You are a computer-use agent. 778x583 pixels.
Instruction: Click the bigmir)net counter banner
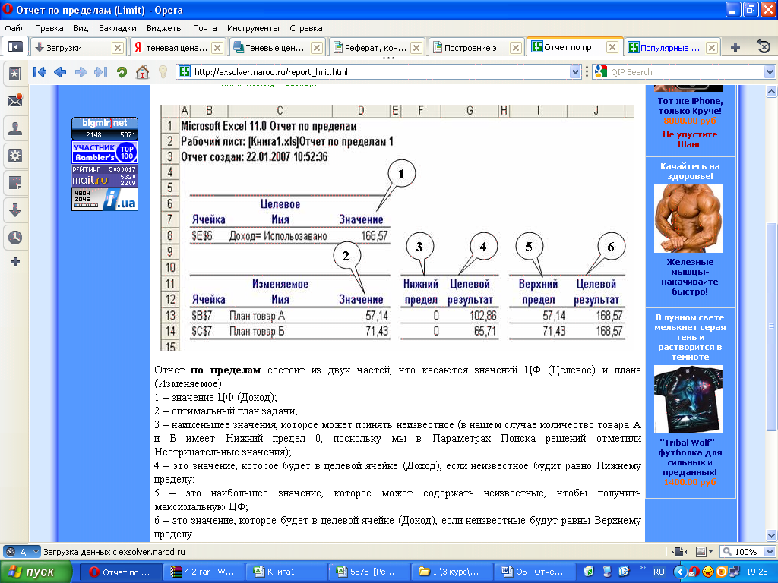pos(105,128)
